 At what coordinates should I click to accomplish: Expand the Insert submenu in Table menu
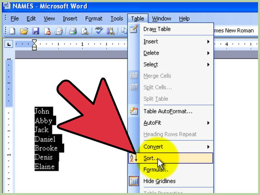171,41
